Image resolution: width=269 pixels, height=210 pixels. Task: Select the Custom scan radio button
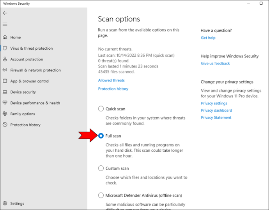pyautogui.click(x=101, y=168)
